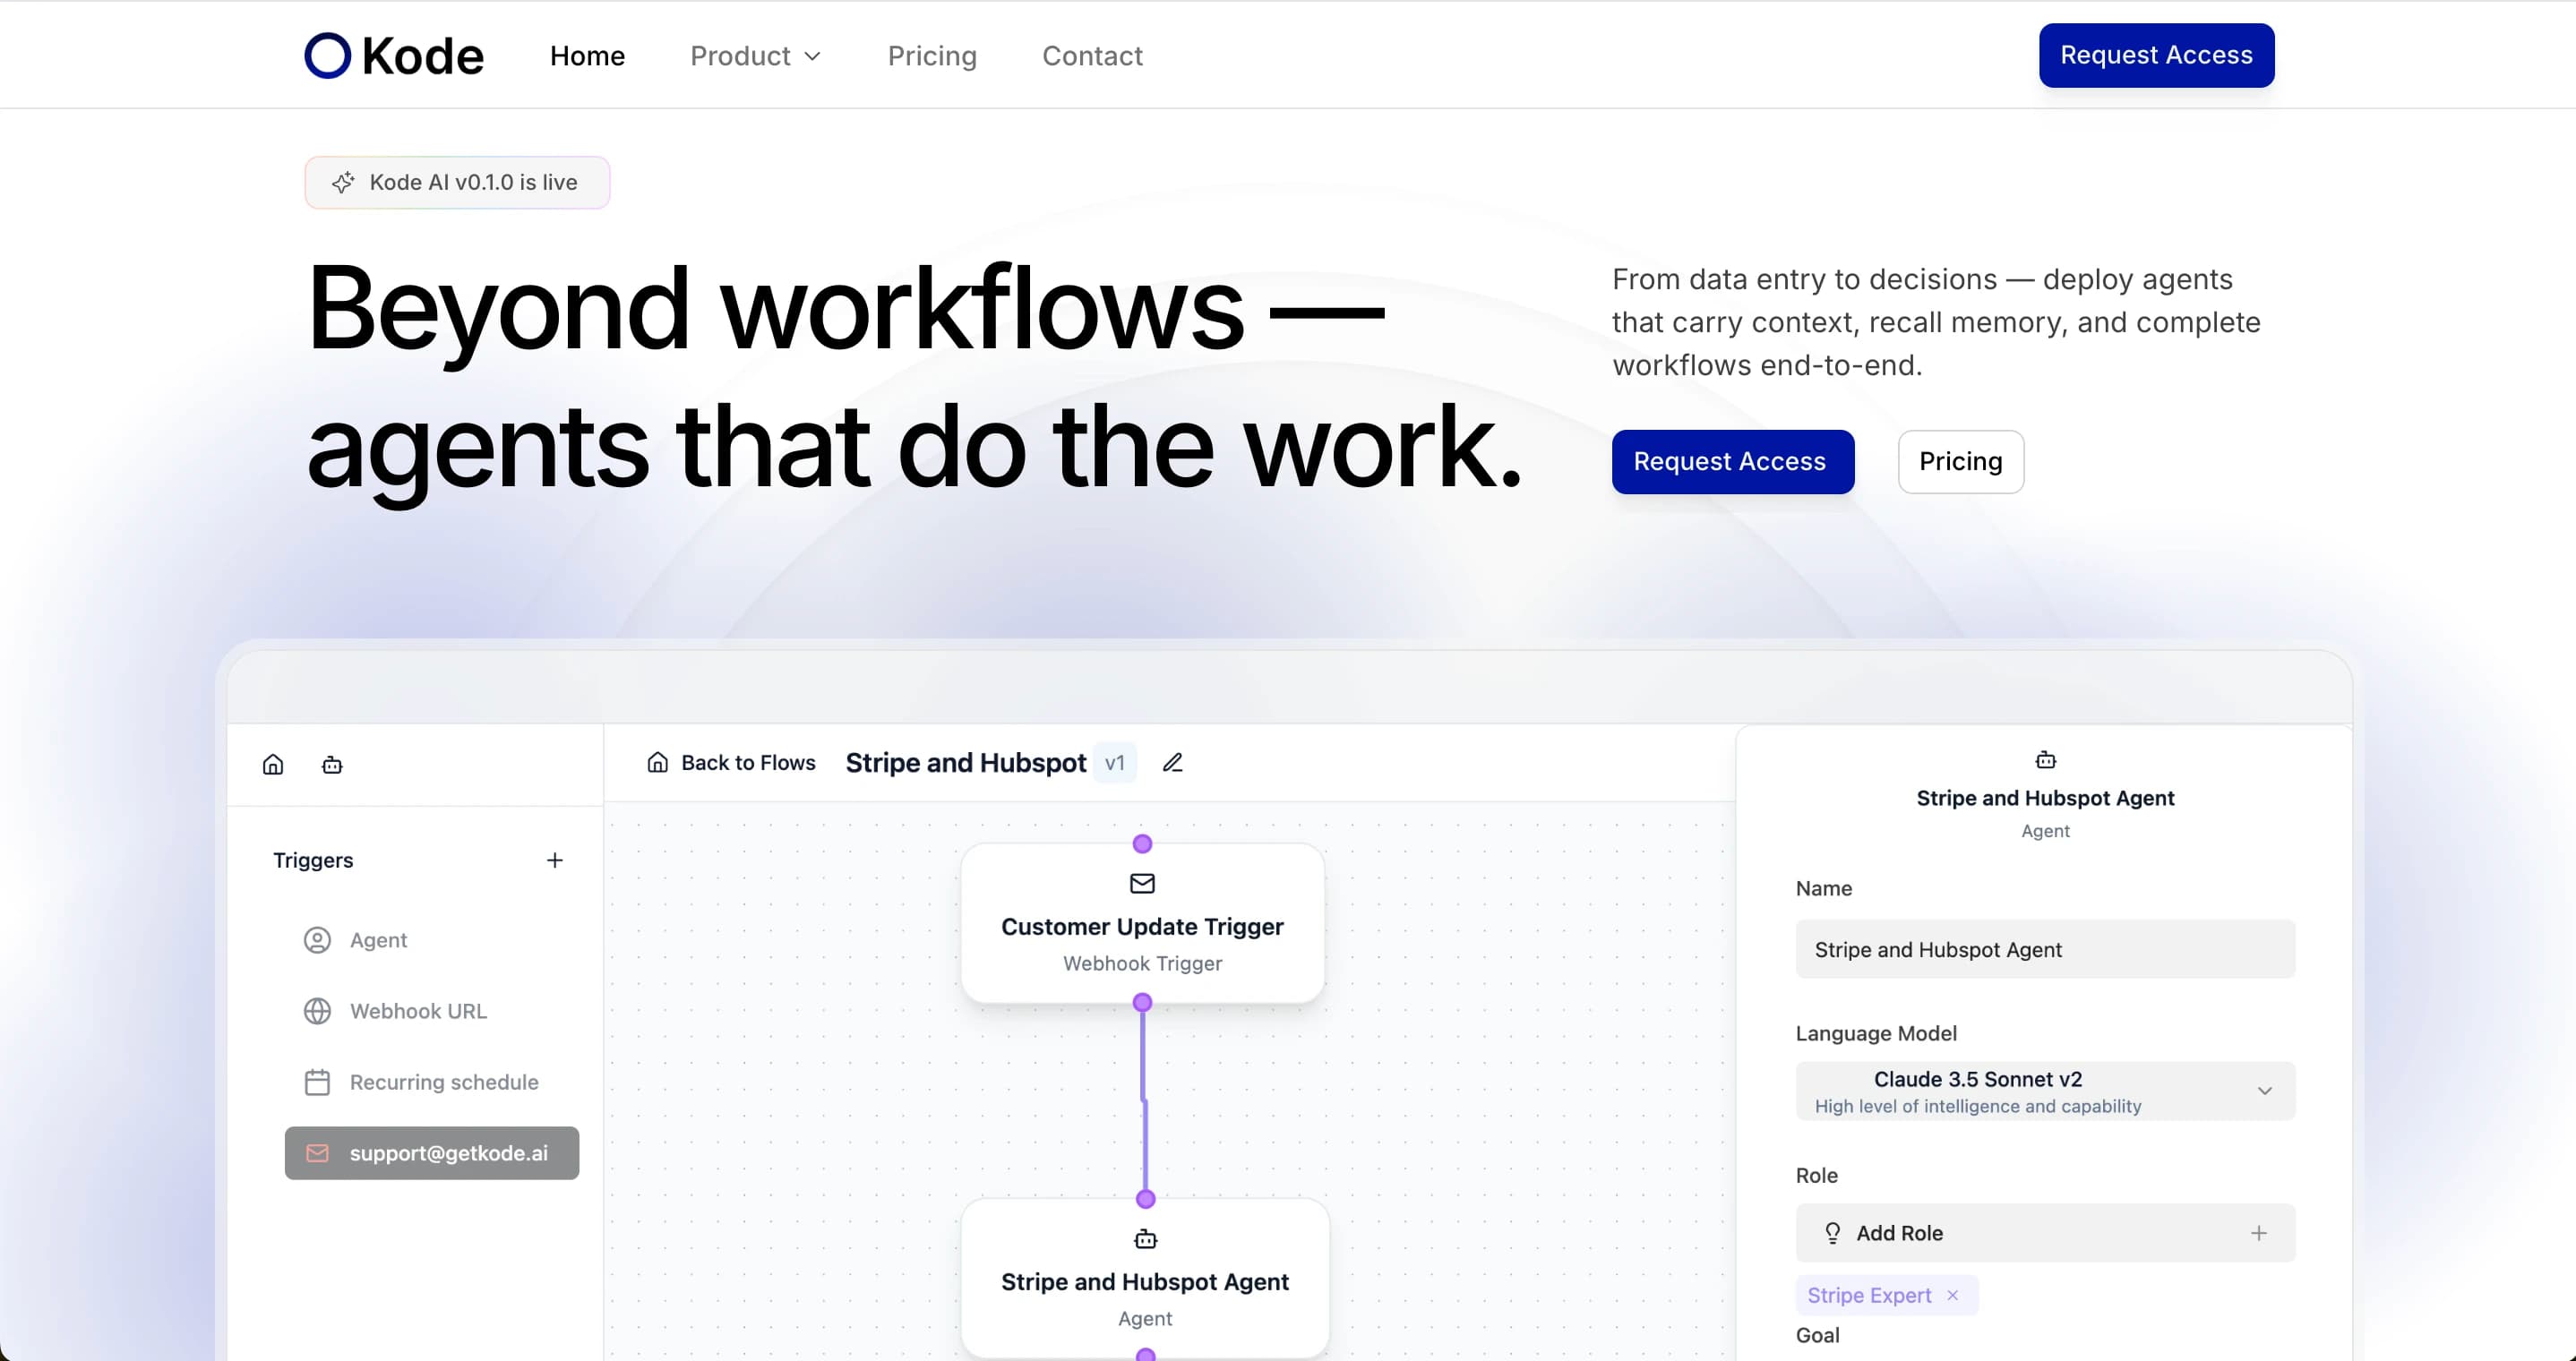Select the Webhook URL trigger
2576x1361 pixels.
click(417, 1011)
